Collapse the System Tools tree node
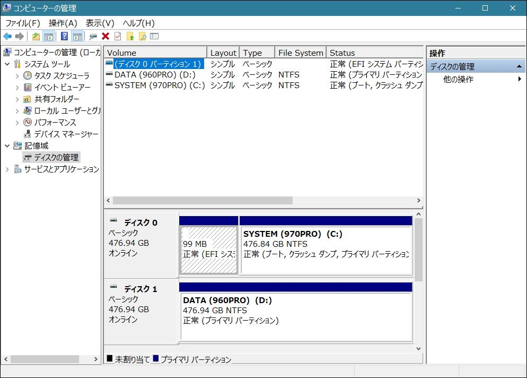527x378 pixels. click(7, 64)
